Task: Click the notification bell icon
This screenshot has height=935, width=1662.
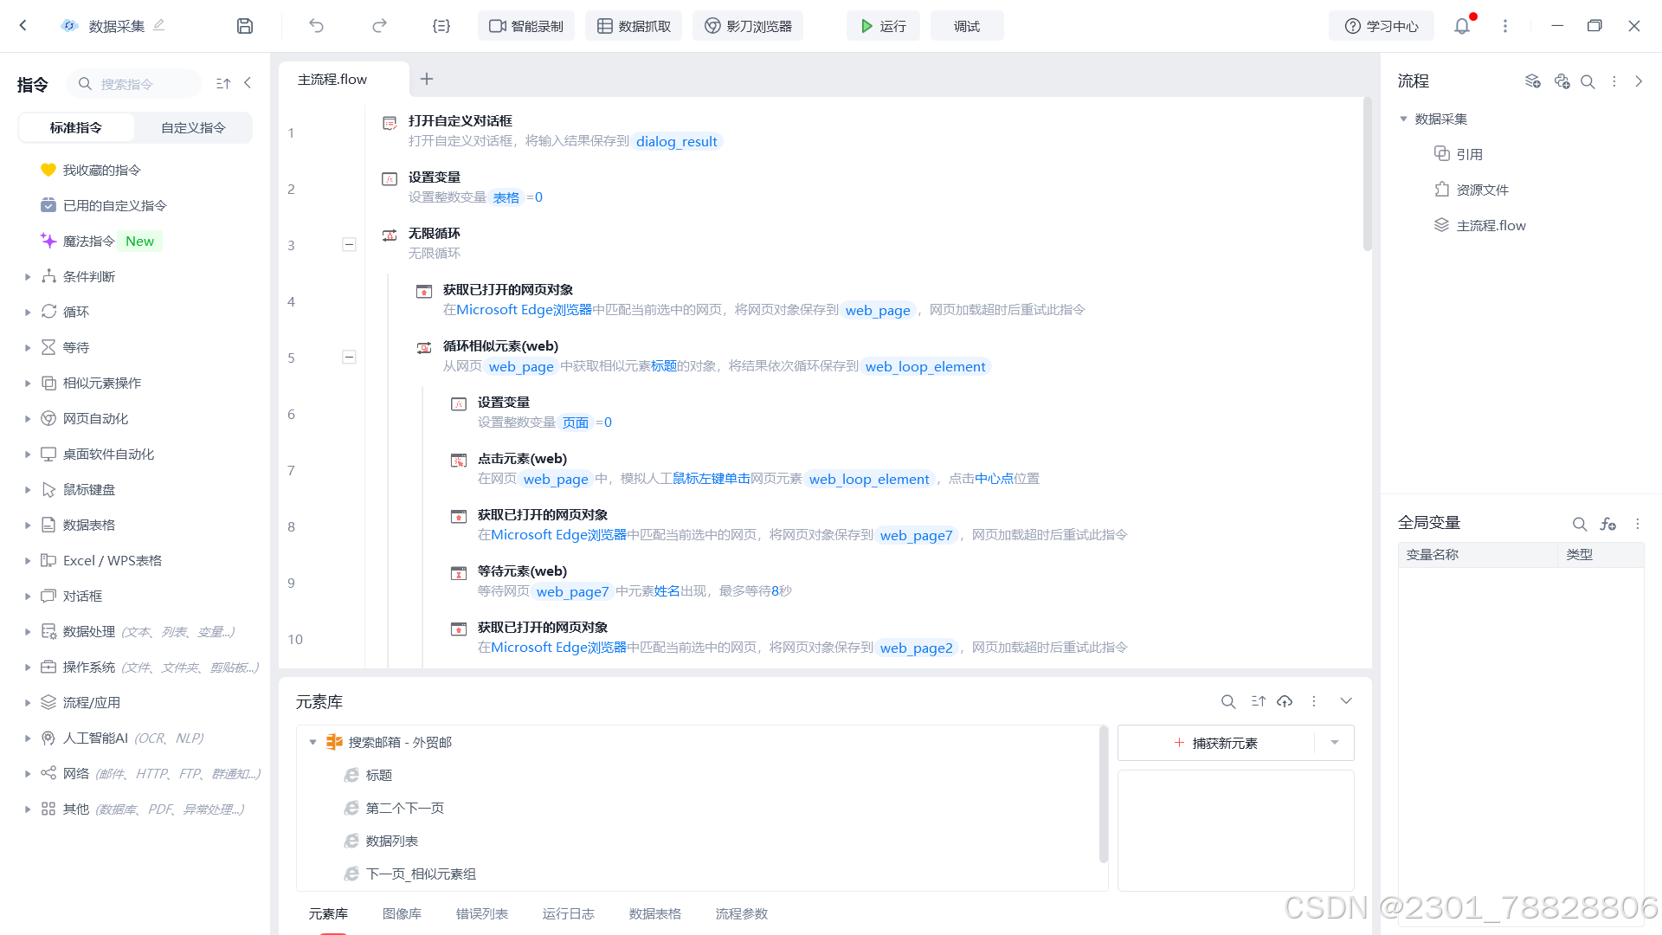Action: click(x=1462, y=26)
